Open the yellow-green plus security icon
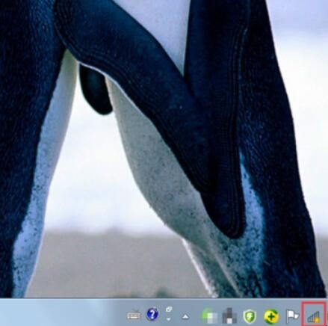 tap(271, 316)
